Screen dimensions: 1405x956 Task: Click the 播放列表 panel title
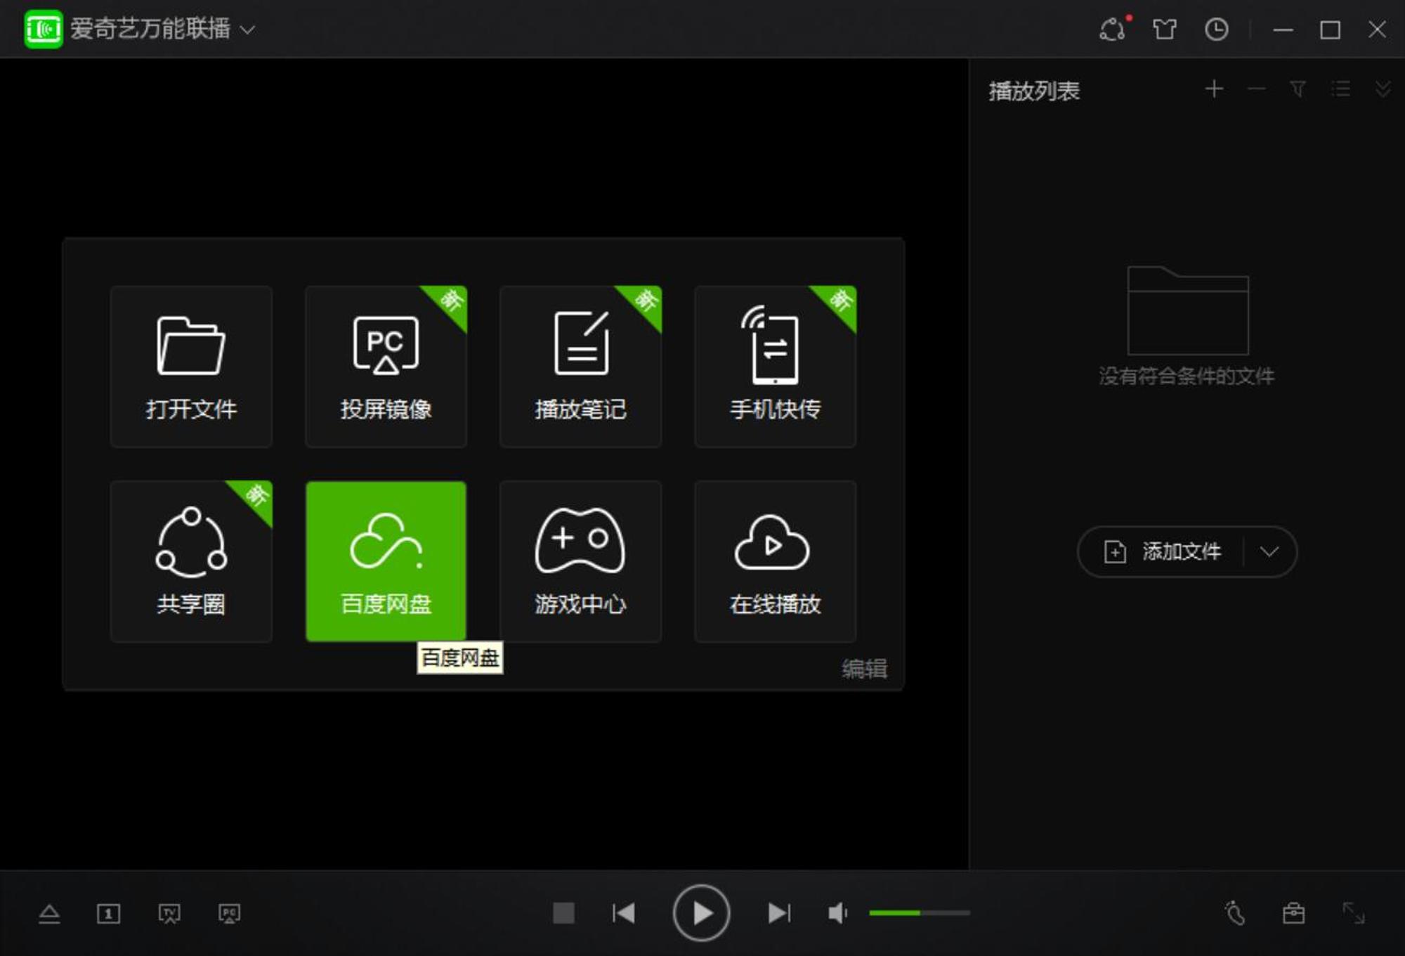pos(1034,91)
